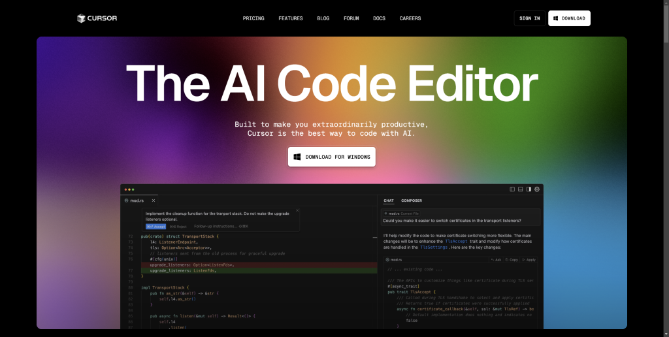Click the page scrollbar thumb

coord(666,25)
